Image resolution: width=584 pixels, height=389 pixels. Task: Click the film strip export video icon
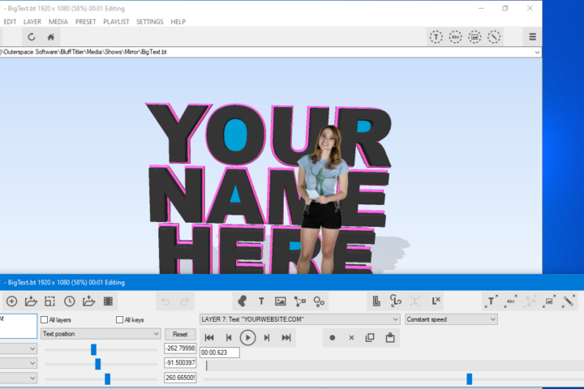[x=108, y=301]
